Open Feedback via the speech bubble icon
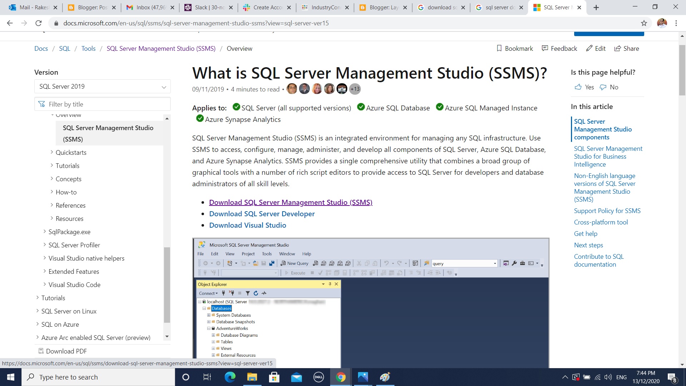The image size is (686, 386). tap(545, 48)
